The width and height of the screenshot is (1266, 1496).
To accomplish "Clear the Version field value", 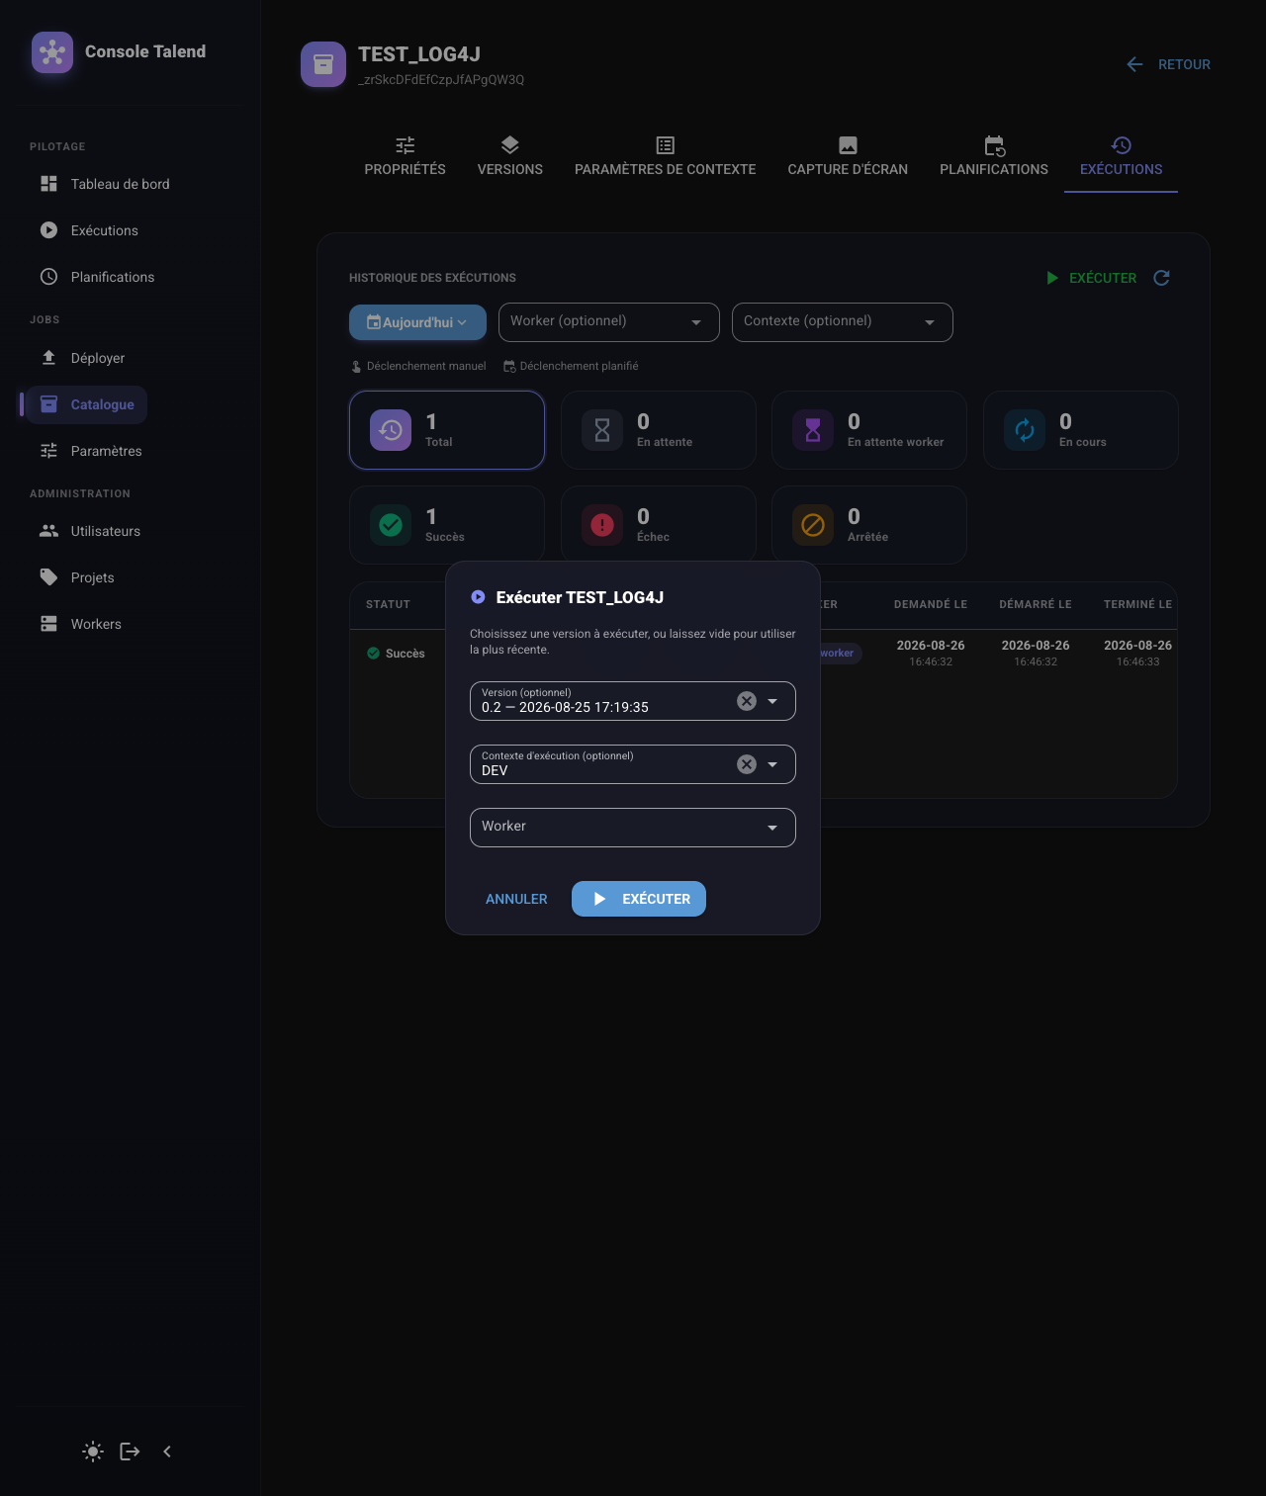I will pyautogui.click(x=747, y=701).
